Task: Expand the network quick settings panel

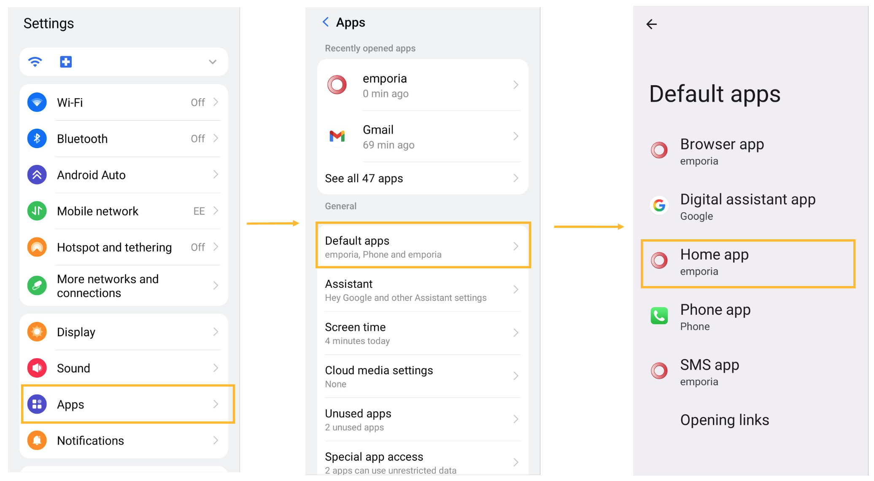Action: tap(212, 62)
